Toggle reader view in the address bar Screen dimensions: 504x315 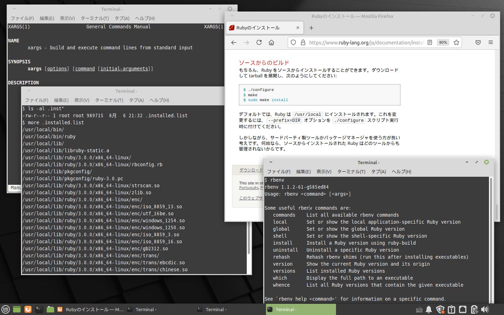430,42
